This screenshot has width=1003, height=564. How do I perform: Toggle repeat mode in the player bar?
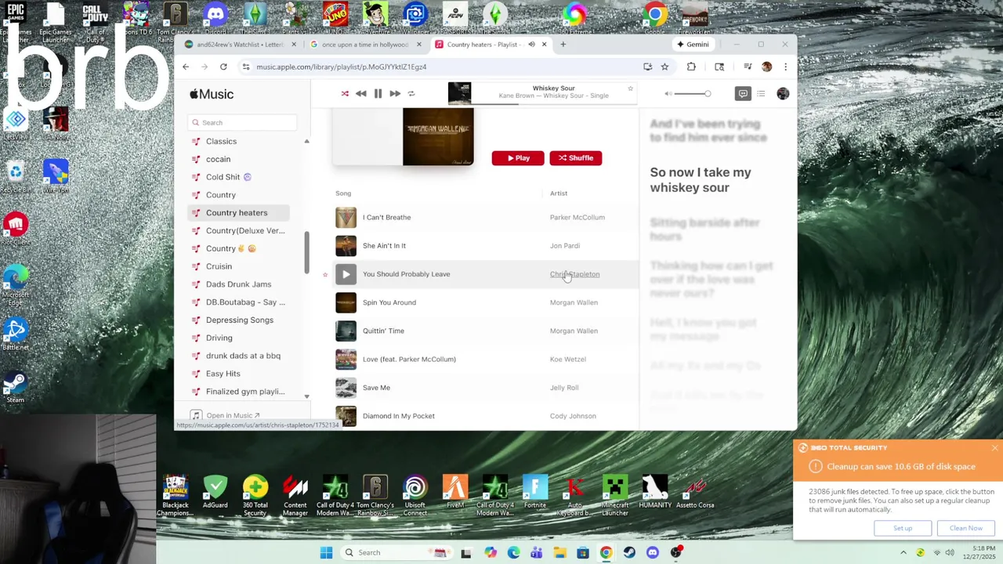tap(411, 93)
